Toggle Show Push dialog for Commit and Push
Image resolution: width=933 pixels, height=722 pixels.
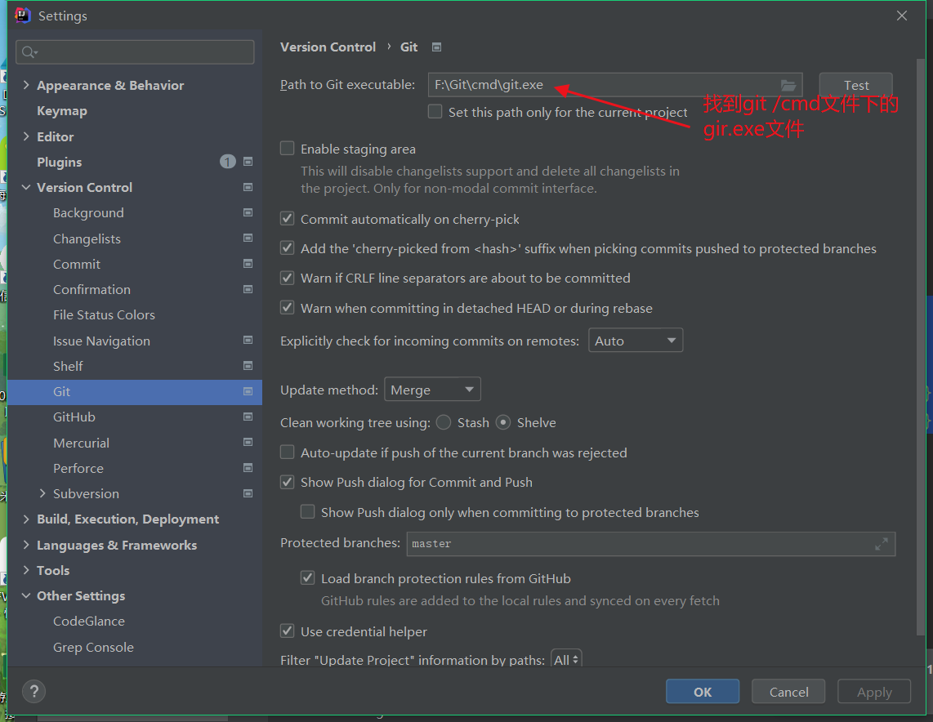288,482
